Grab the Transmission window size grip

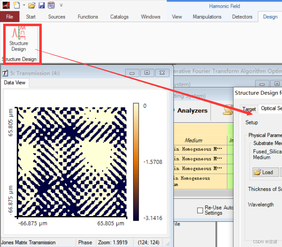(x=167, y=244)
